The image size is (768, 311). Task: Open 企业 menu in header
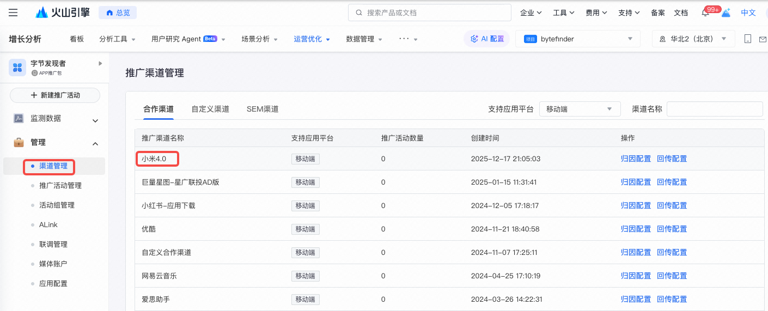(531, 13)
